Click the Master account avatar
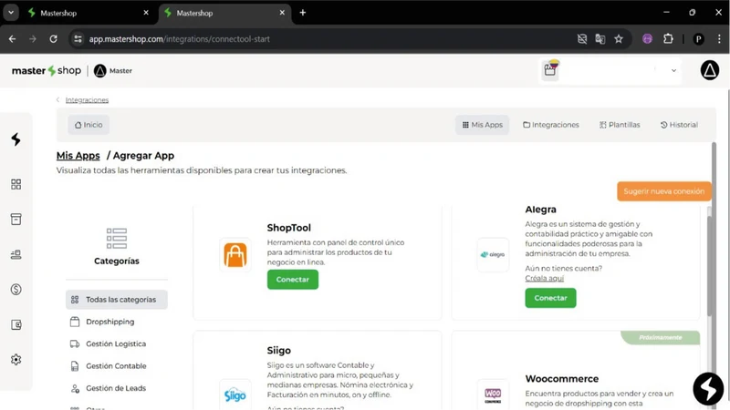 point(100,71)
